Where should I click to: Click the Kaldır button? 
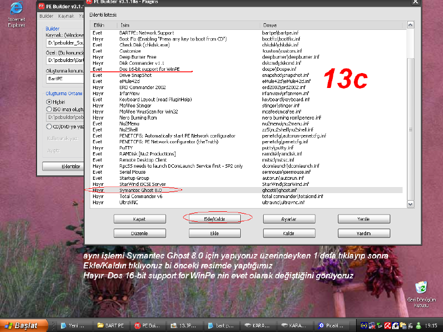pos(289,233)
